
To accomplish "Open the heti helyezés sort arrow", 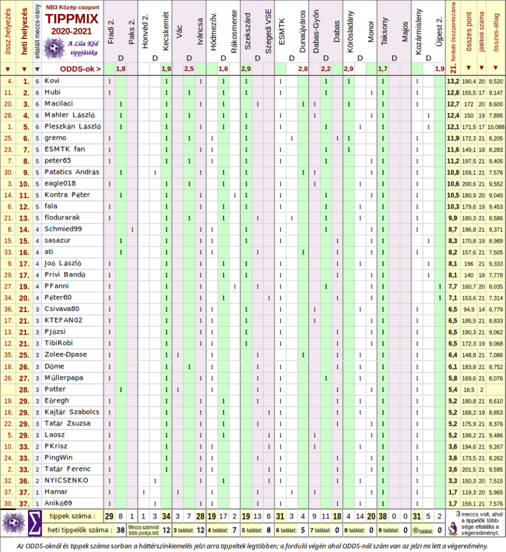I will (24, 69).
